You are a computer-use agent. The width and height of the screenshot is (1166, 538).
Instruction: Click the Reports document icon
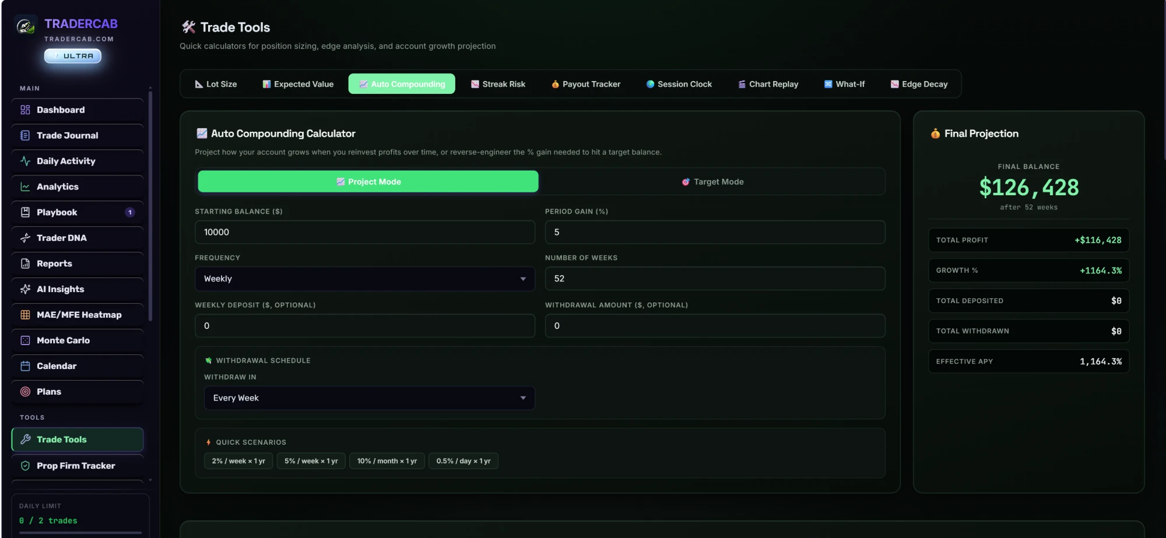[25, 263]
